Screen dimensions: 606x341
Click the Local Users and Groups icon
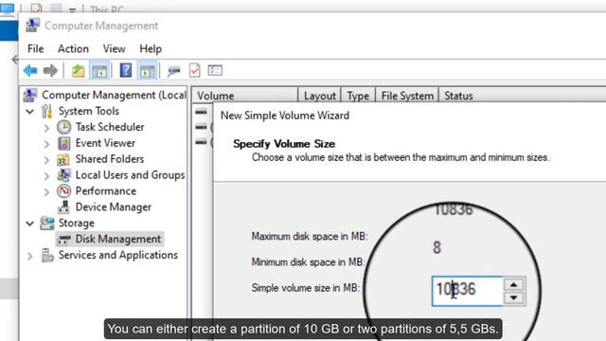[63, 175]
